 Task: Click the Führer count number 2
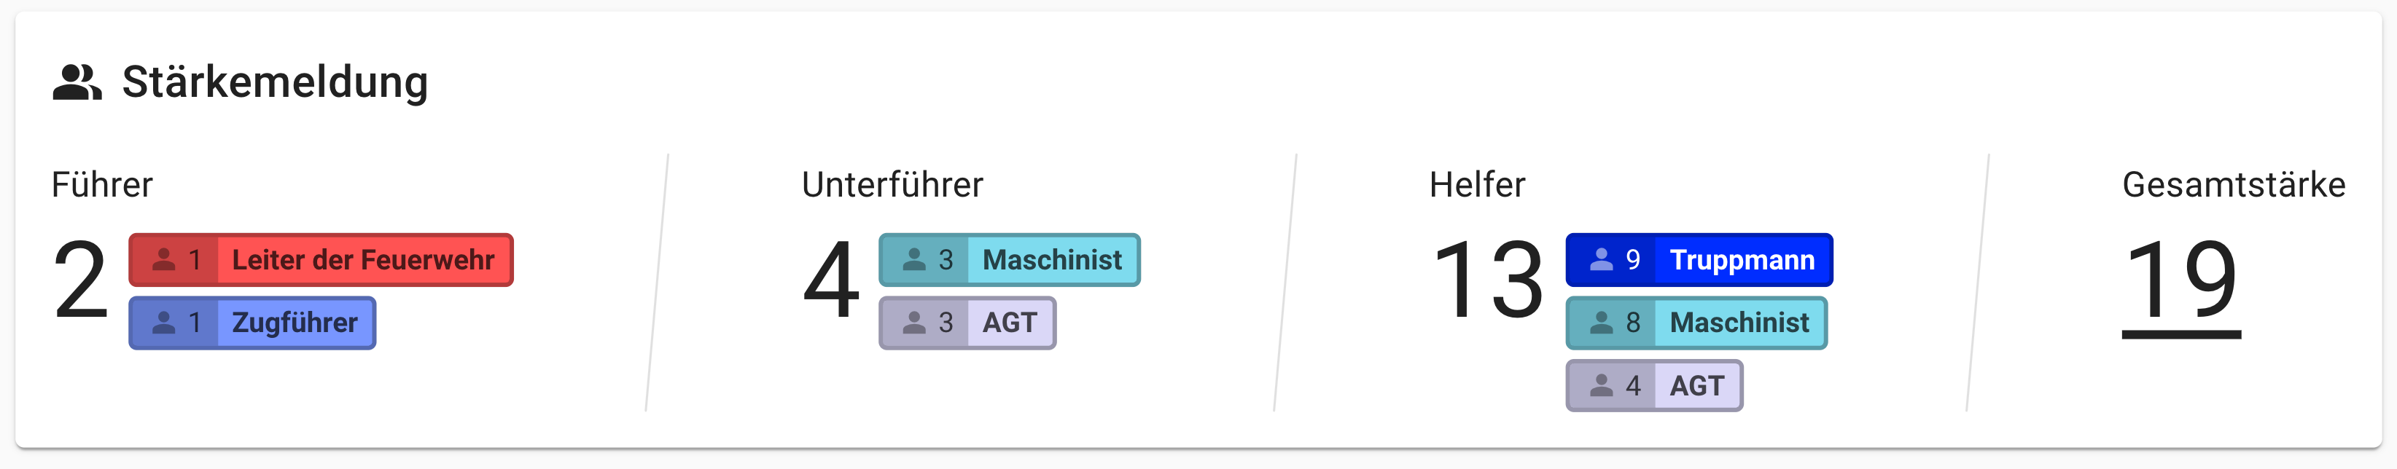pos(81,280)
